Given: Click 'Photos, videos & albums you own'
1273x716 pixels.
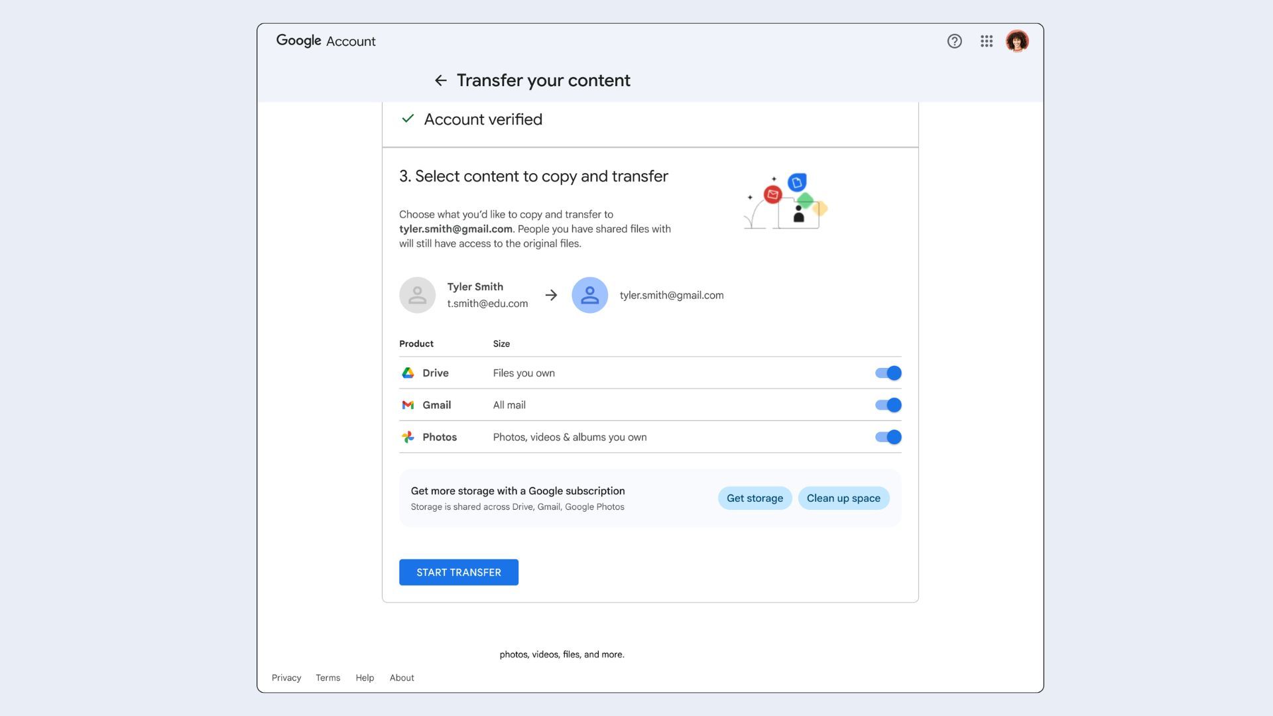Looking at the screenshot, I should (570, 437).
